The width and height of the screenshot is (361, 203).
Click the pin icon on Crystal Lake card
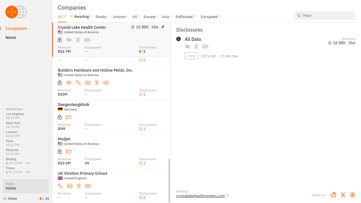[x=163, y=27]
